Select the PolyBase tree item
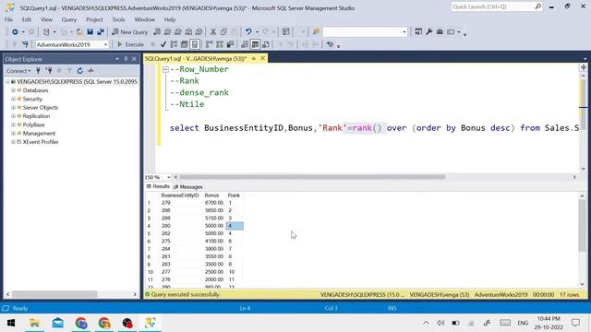591x332 pixels. pos(33,125)
